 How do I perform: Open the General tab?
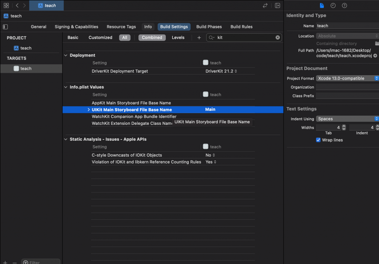38,27
